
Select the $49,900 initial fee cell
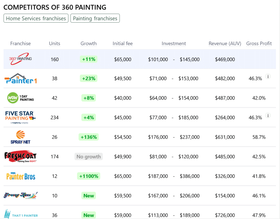(123, 157)
